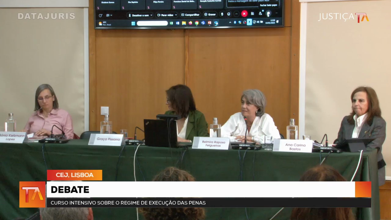Open the participants panel icon
The image size is (391, 220).
260,14
